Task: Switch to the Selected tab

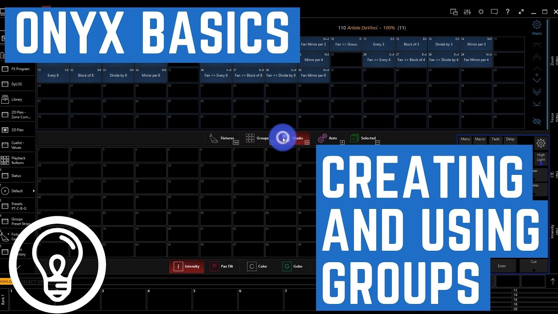Action: [x=365, y=138]
